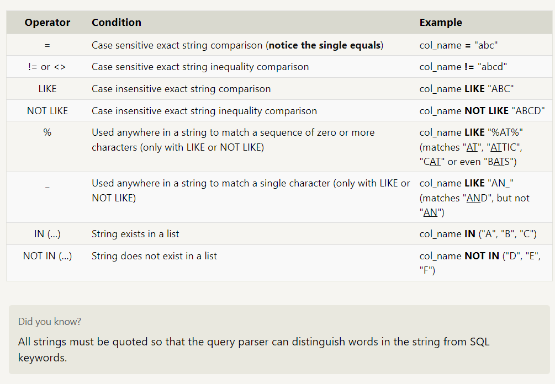555x384 pixels.
Task: Click the 'IN (...)' operator cell
Action: (x=47, y=234)
